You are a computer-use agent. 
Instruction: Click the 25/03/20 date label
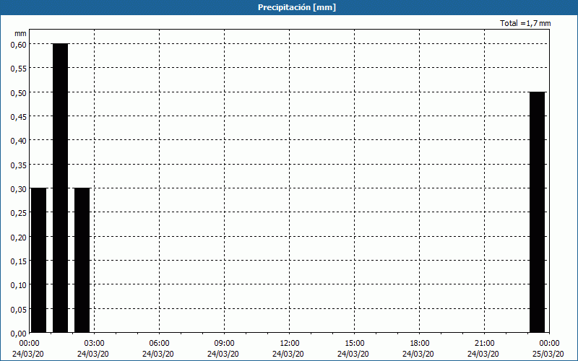click(548, 354)
